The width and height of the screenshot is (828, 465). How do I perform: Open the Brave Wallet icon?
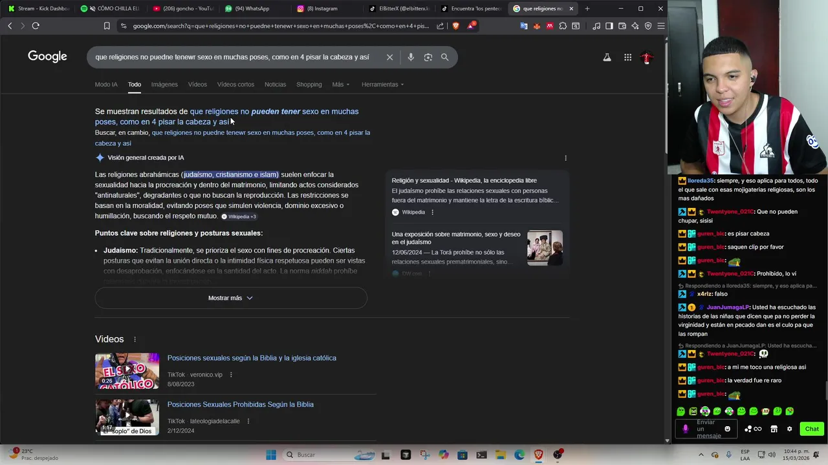[622, 26]
